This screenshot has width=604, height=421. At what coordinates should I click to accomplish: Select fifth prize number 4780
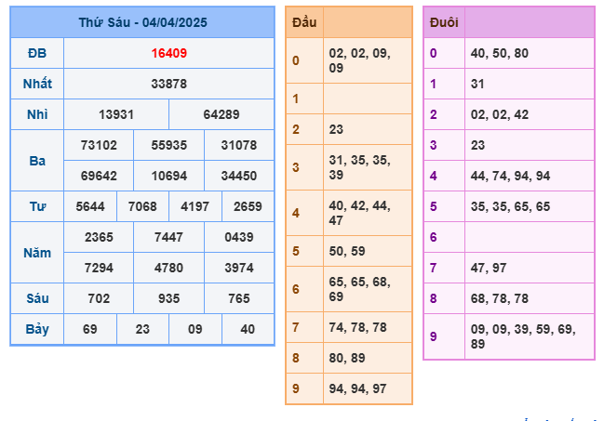(x=168, y=268)
